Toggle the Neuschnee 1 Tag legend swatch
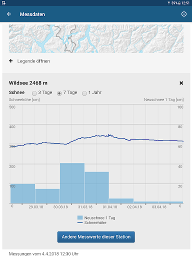Image resolution: width=192 pixels, height=256 pixels. (x=80, y=217)
